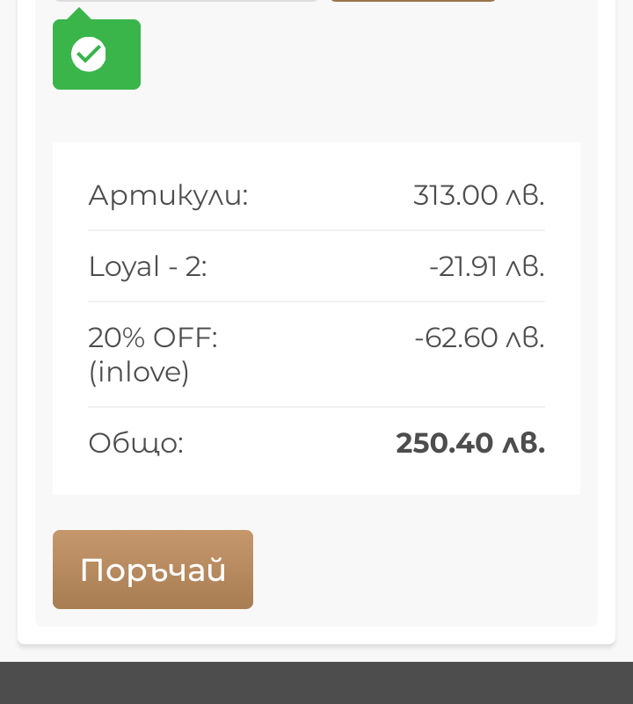The height and width of the screenshot is (704, 633).
Task: Click the dark footer bar
Action: pyautogui.click(x=316, y=683)
